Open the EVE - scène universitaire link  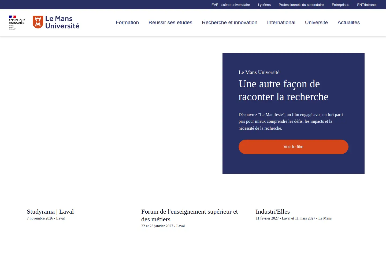pyautogui.click(x=231, y=5)
